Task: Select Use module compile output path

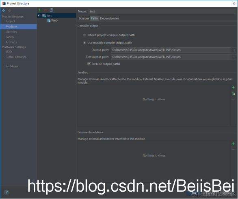Action: 84,43
